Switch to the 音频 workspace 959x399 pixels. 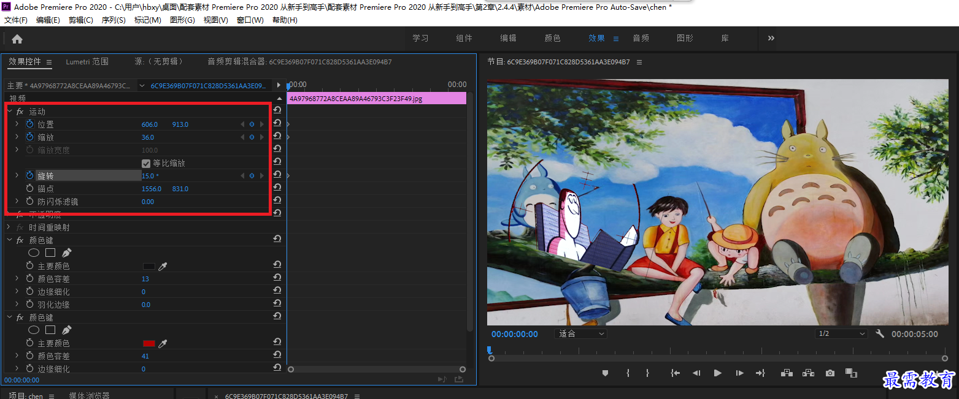[x=641, y=38]
